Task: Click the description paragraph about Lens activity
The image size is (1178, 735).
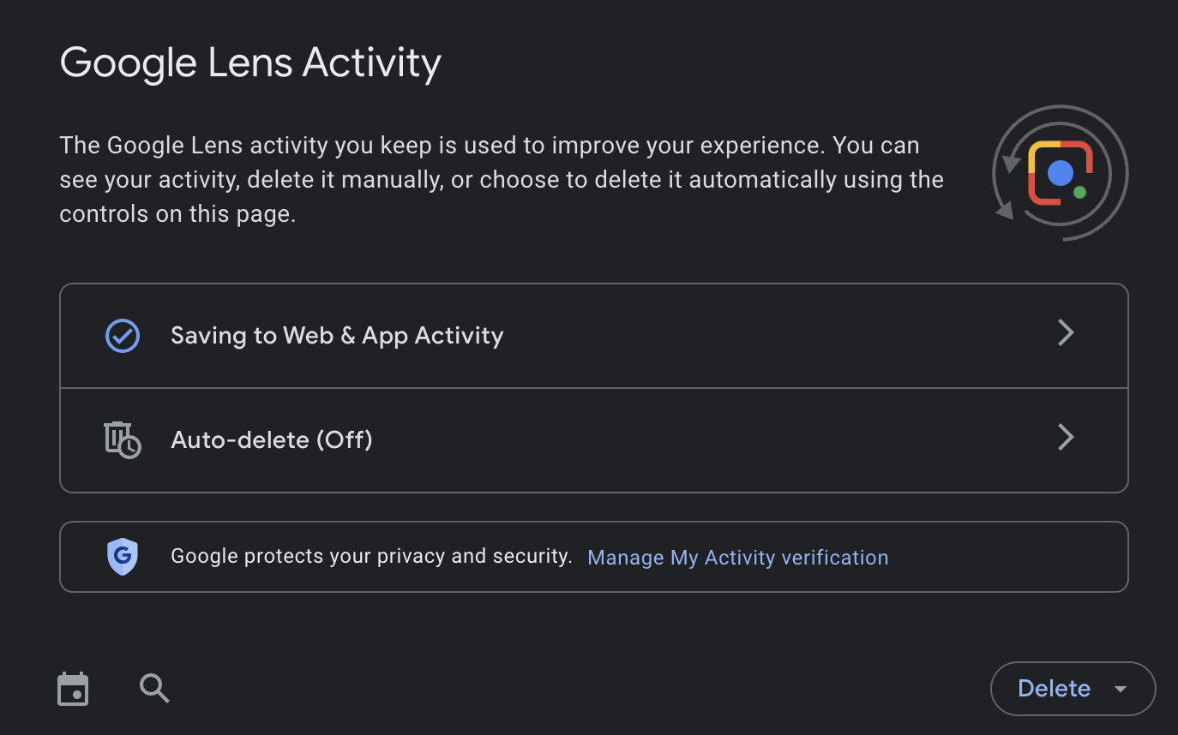Action: click(x=502, y=180)
